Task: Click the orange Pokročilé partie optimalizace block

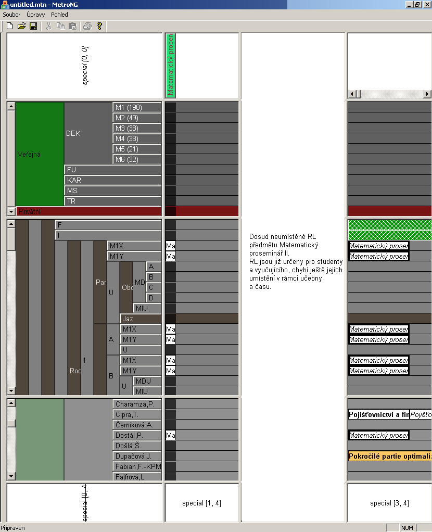Action: tap(389, 456)
